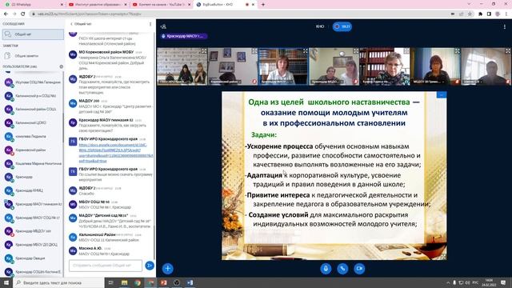Select the ГБОУ ИРО Краснодарского края webcam video

(182, 66)
